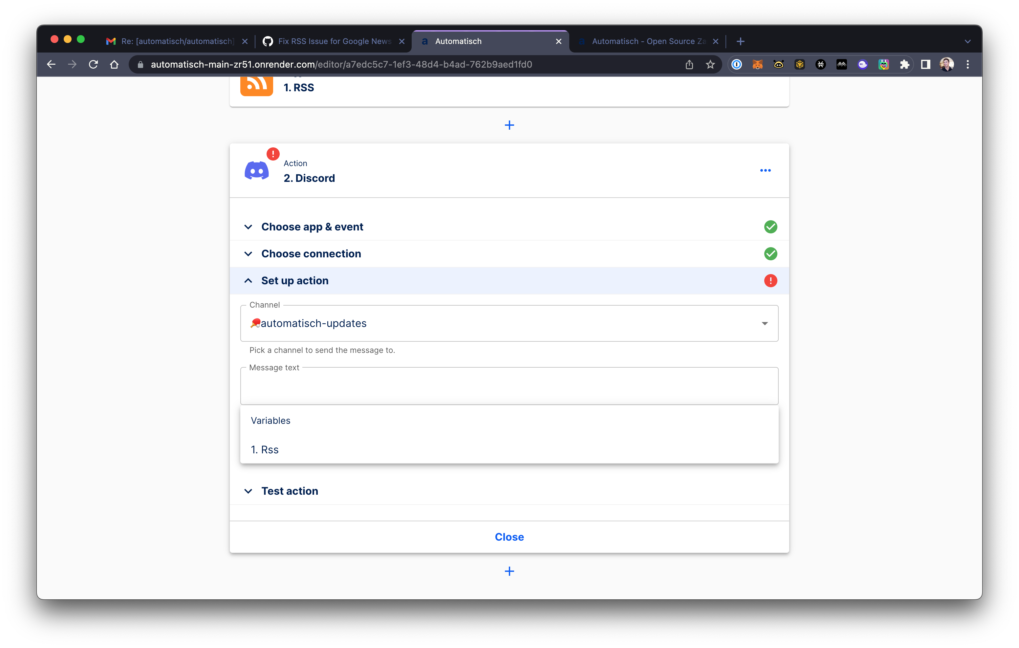The width and height of the screenshot is (1019, 648).
Task: Add a step between RSS and Discord
Action: tap(509, 125)
